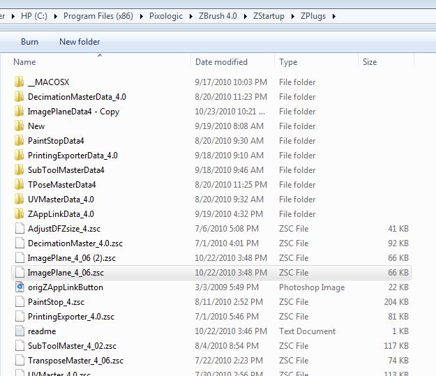Select the folder icon named New
The height and width of the screenshot is (376, 436).
point(19,126)
